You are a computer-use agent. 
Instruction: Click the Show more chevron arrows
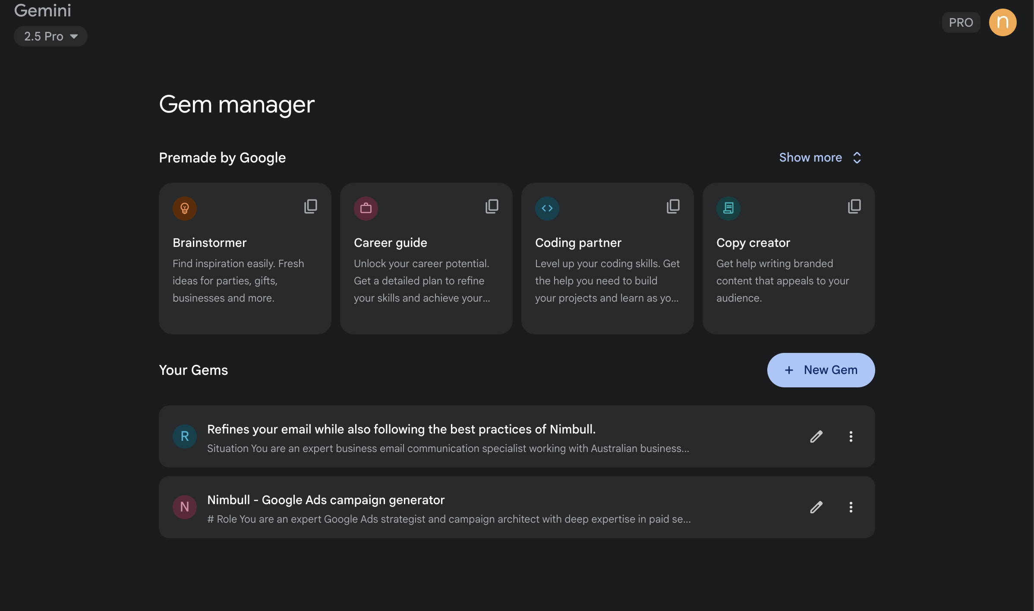pos(857,158)
